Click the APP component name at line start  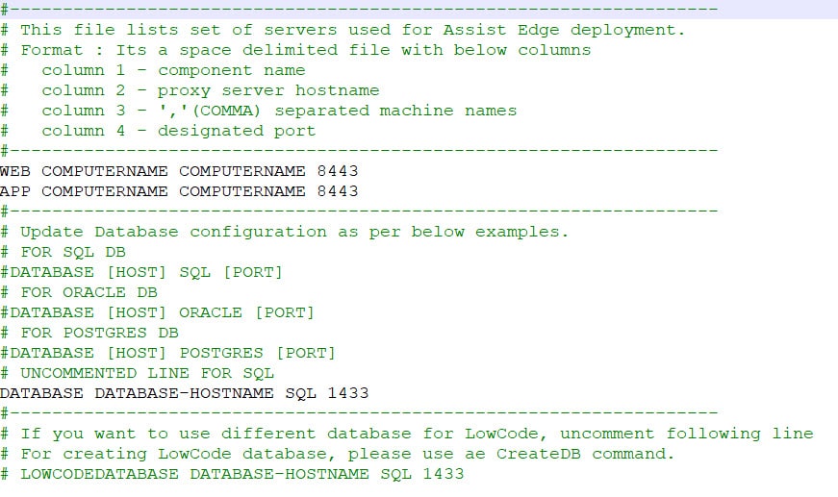tap(15, 191)
